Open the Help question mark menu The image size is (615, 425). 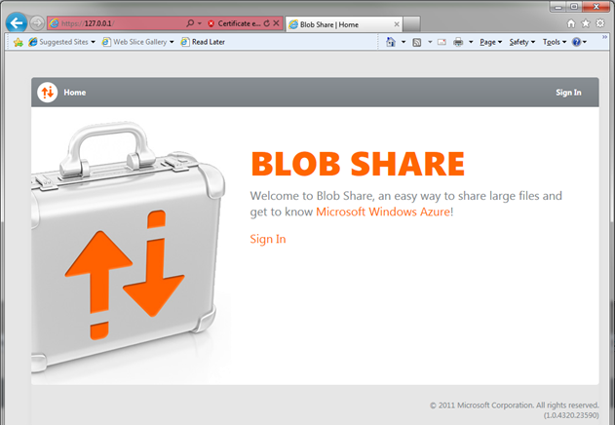coord(579,42)
